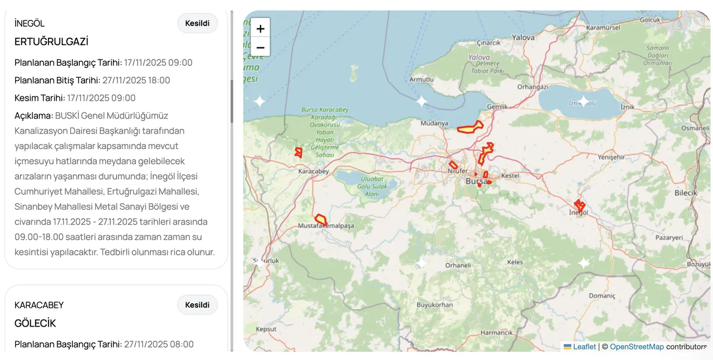Zoom out of the map
Viewport: 713px width, 360px height.
(x=260, y=47)
